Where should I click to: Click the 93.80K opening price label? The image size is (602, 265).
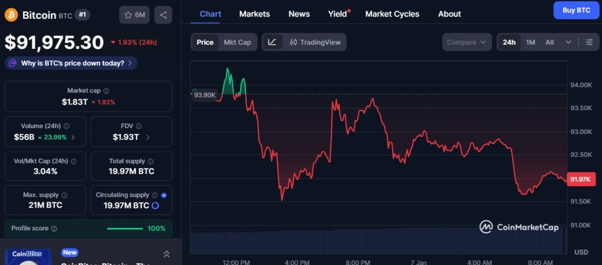(205, 95)
